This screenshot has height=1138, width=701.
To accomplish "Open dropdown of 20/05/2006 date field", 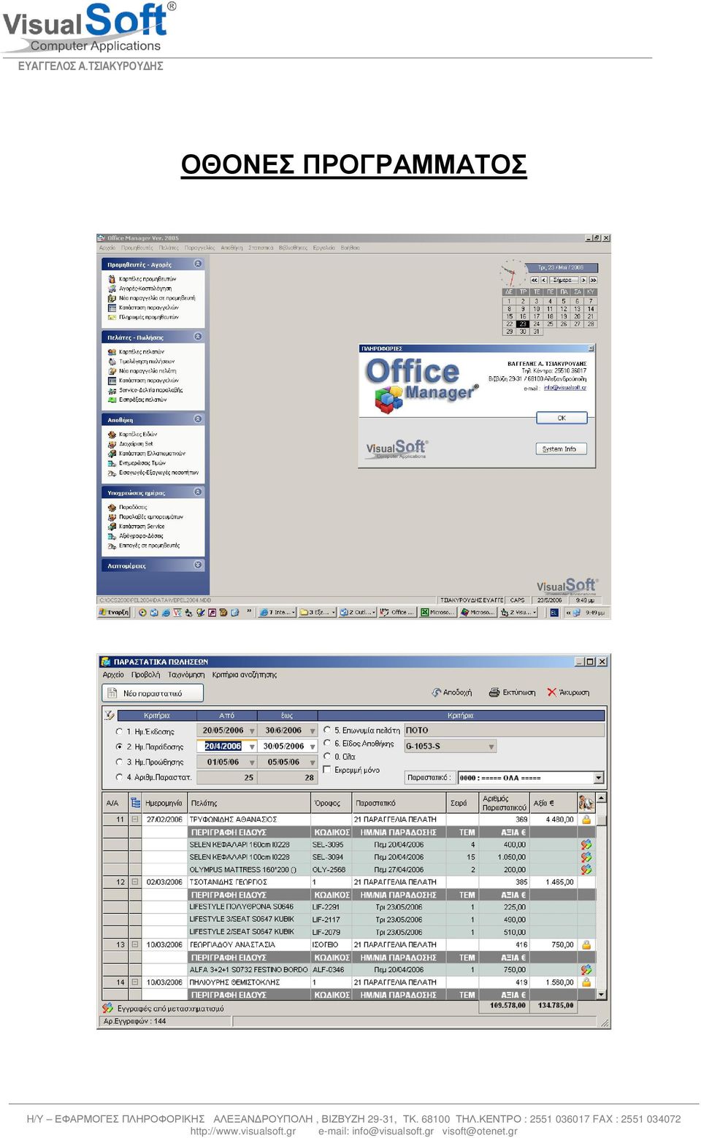I will pos(252,731).
